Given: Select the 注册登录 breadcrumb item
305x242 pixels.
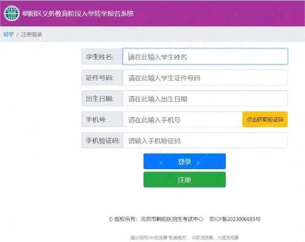Looking at the screenshot, I should (31, 35).
